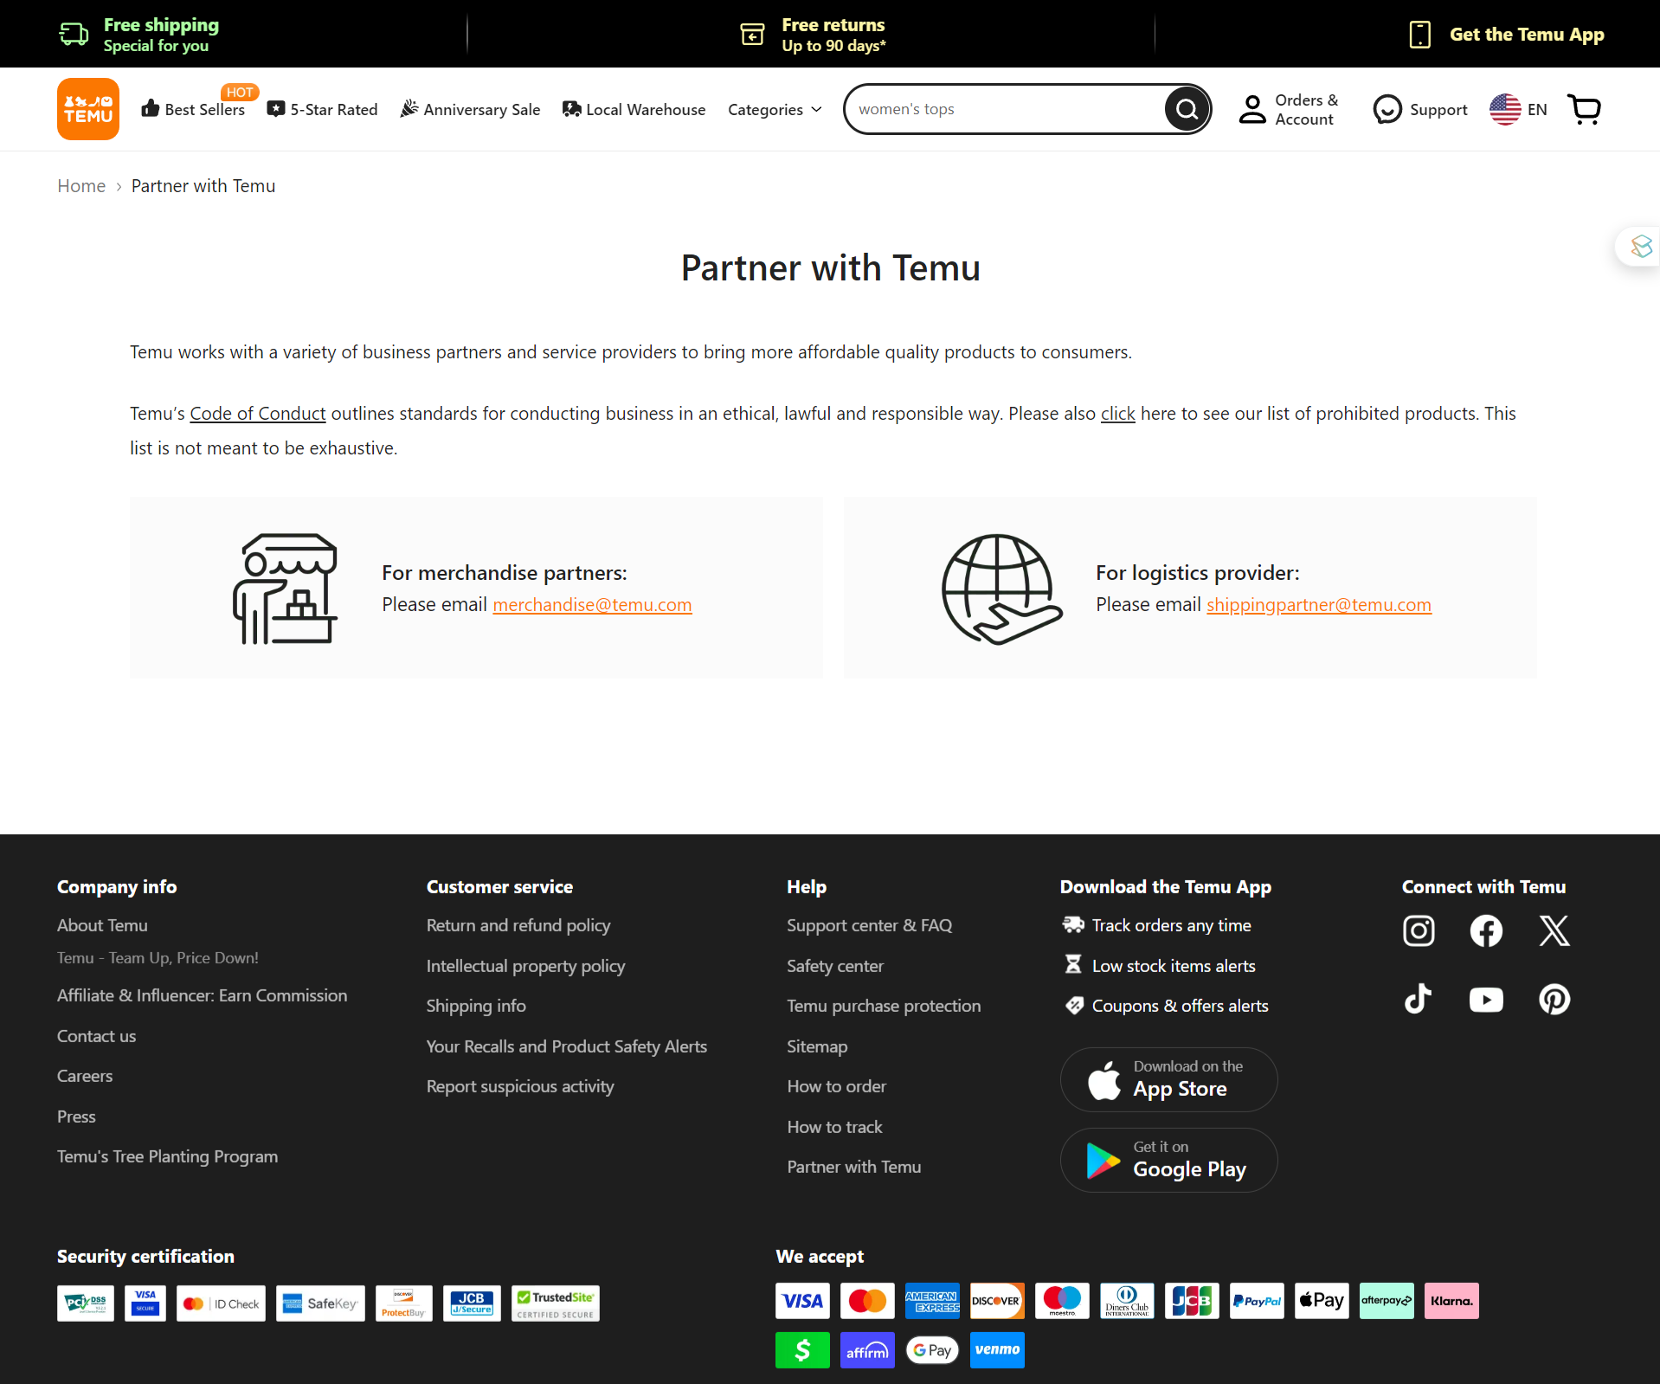Click the merchandise partners storefront icon
This screenshot has width=1660, height=1384.
tap(285, 589)
